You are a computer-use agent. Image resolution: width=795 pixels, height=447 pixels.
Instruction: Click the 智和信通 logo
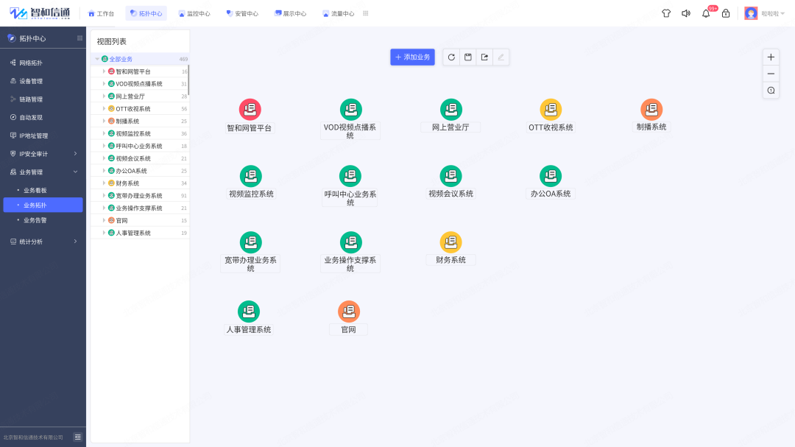tap(40, 14)
